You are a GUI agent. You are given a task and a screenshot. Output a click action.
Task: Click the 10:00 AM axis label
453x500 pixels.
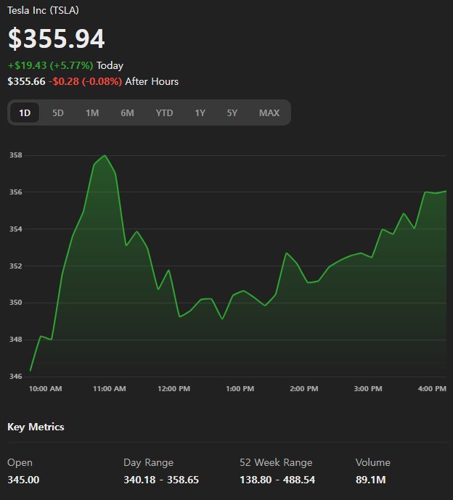click(45, 389)
